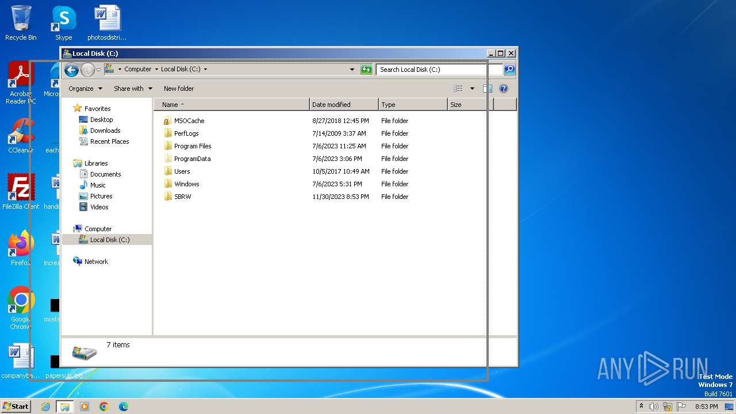Open Documents library

(105, 174)
